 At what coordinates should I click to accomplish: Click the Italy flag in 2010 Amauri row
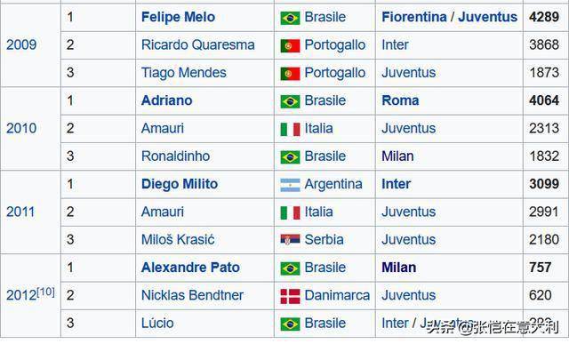290,129
